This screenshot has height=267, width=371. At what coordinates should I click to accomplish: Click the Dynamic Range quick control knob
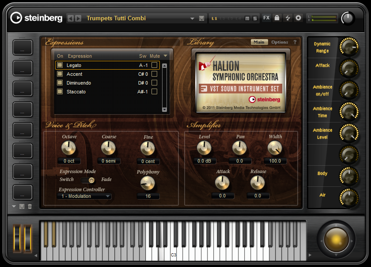point(349,47)
